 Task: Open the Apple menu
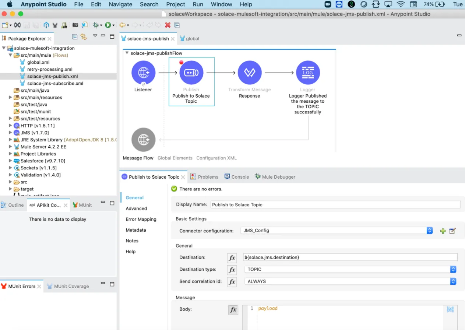click(10, 4)
